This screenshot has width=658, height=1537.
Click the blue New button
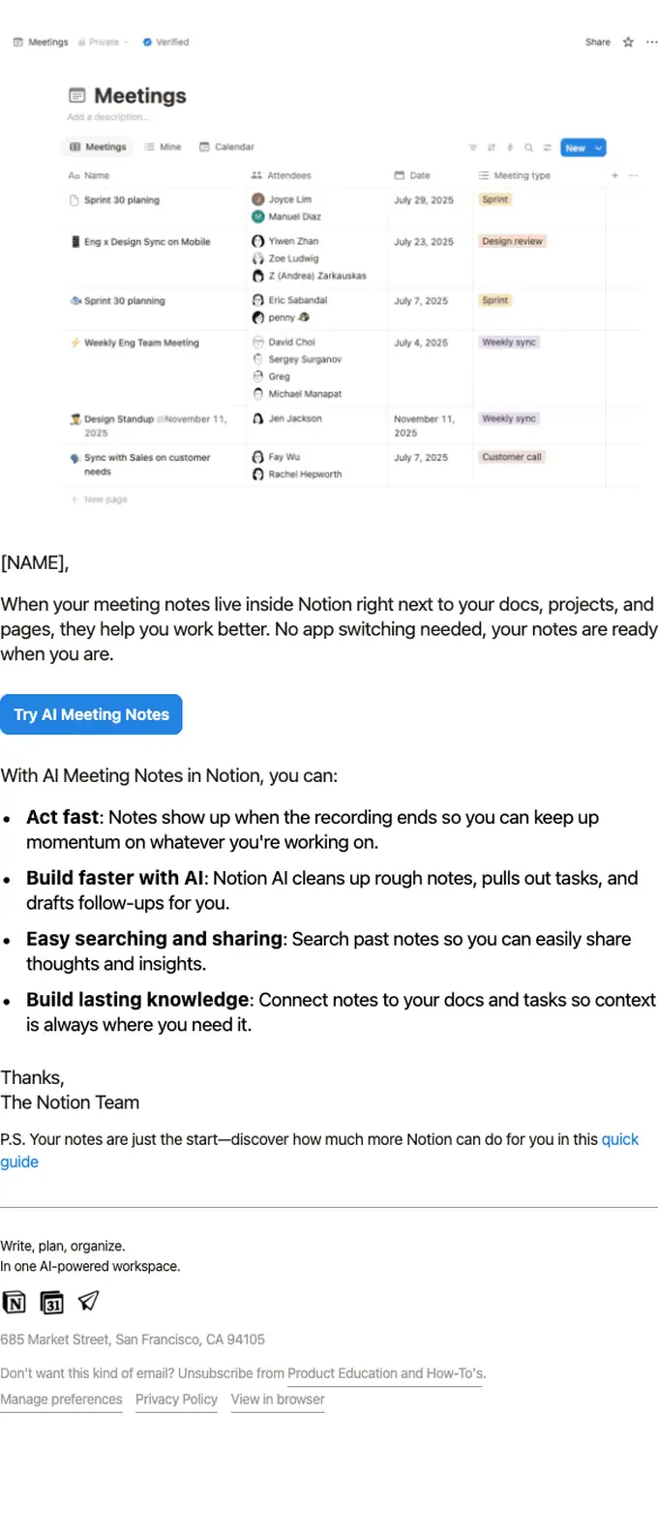576,148
